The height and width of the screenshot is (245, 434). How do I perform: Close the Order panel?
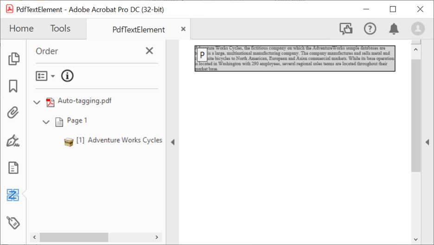point(149,51)
